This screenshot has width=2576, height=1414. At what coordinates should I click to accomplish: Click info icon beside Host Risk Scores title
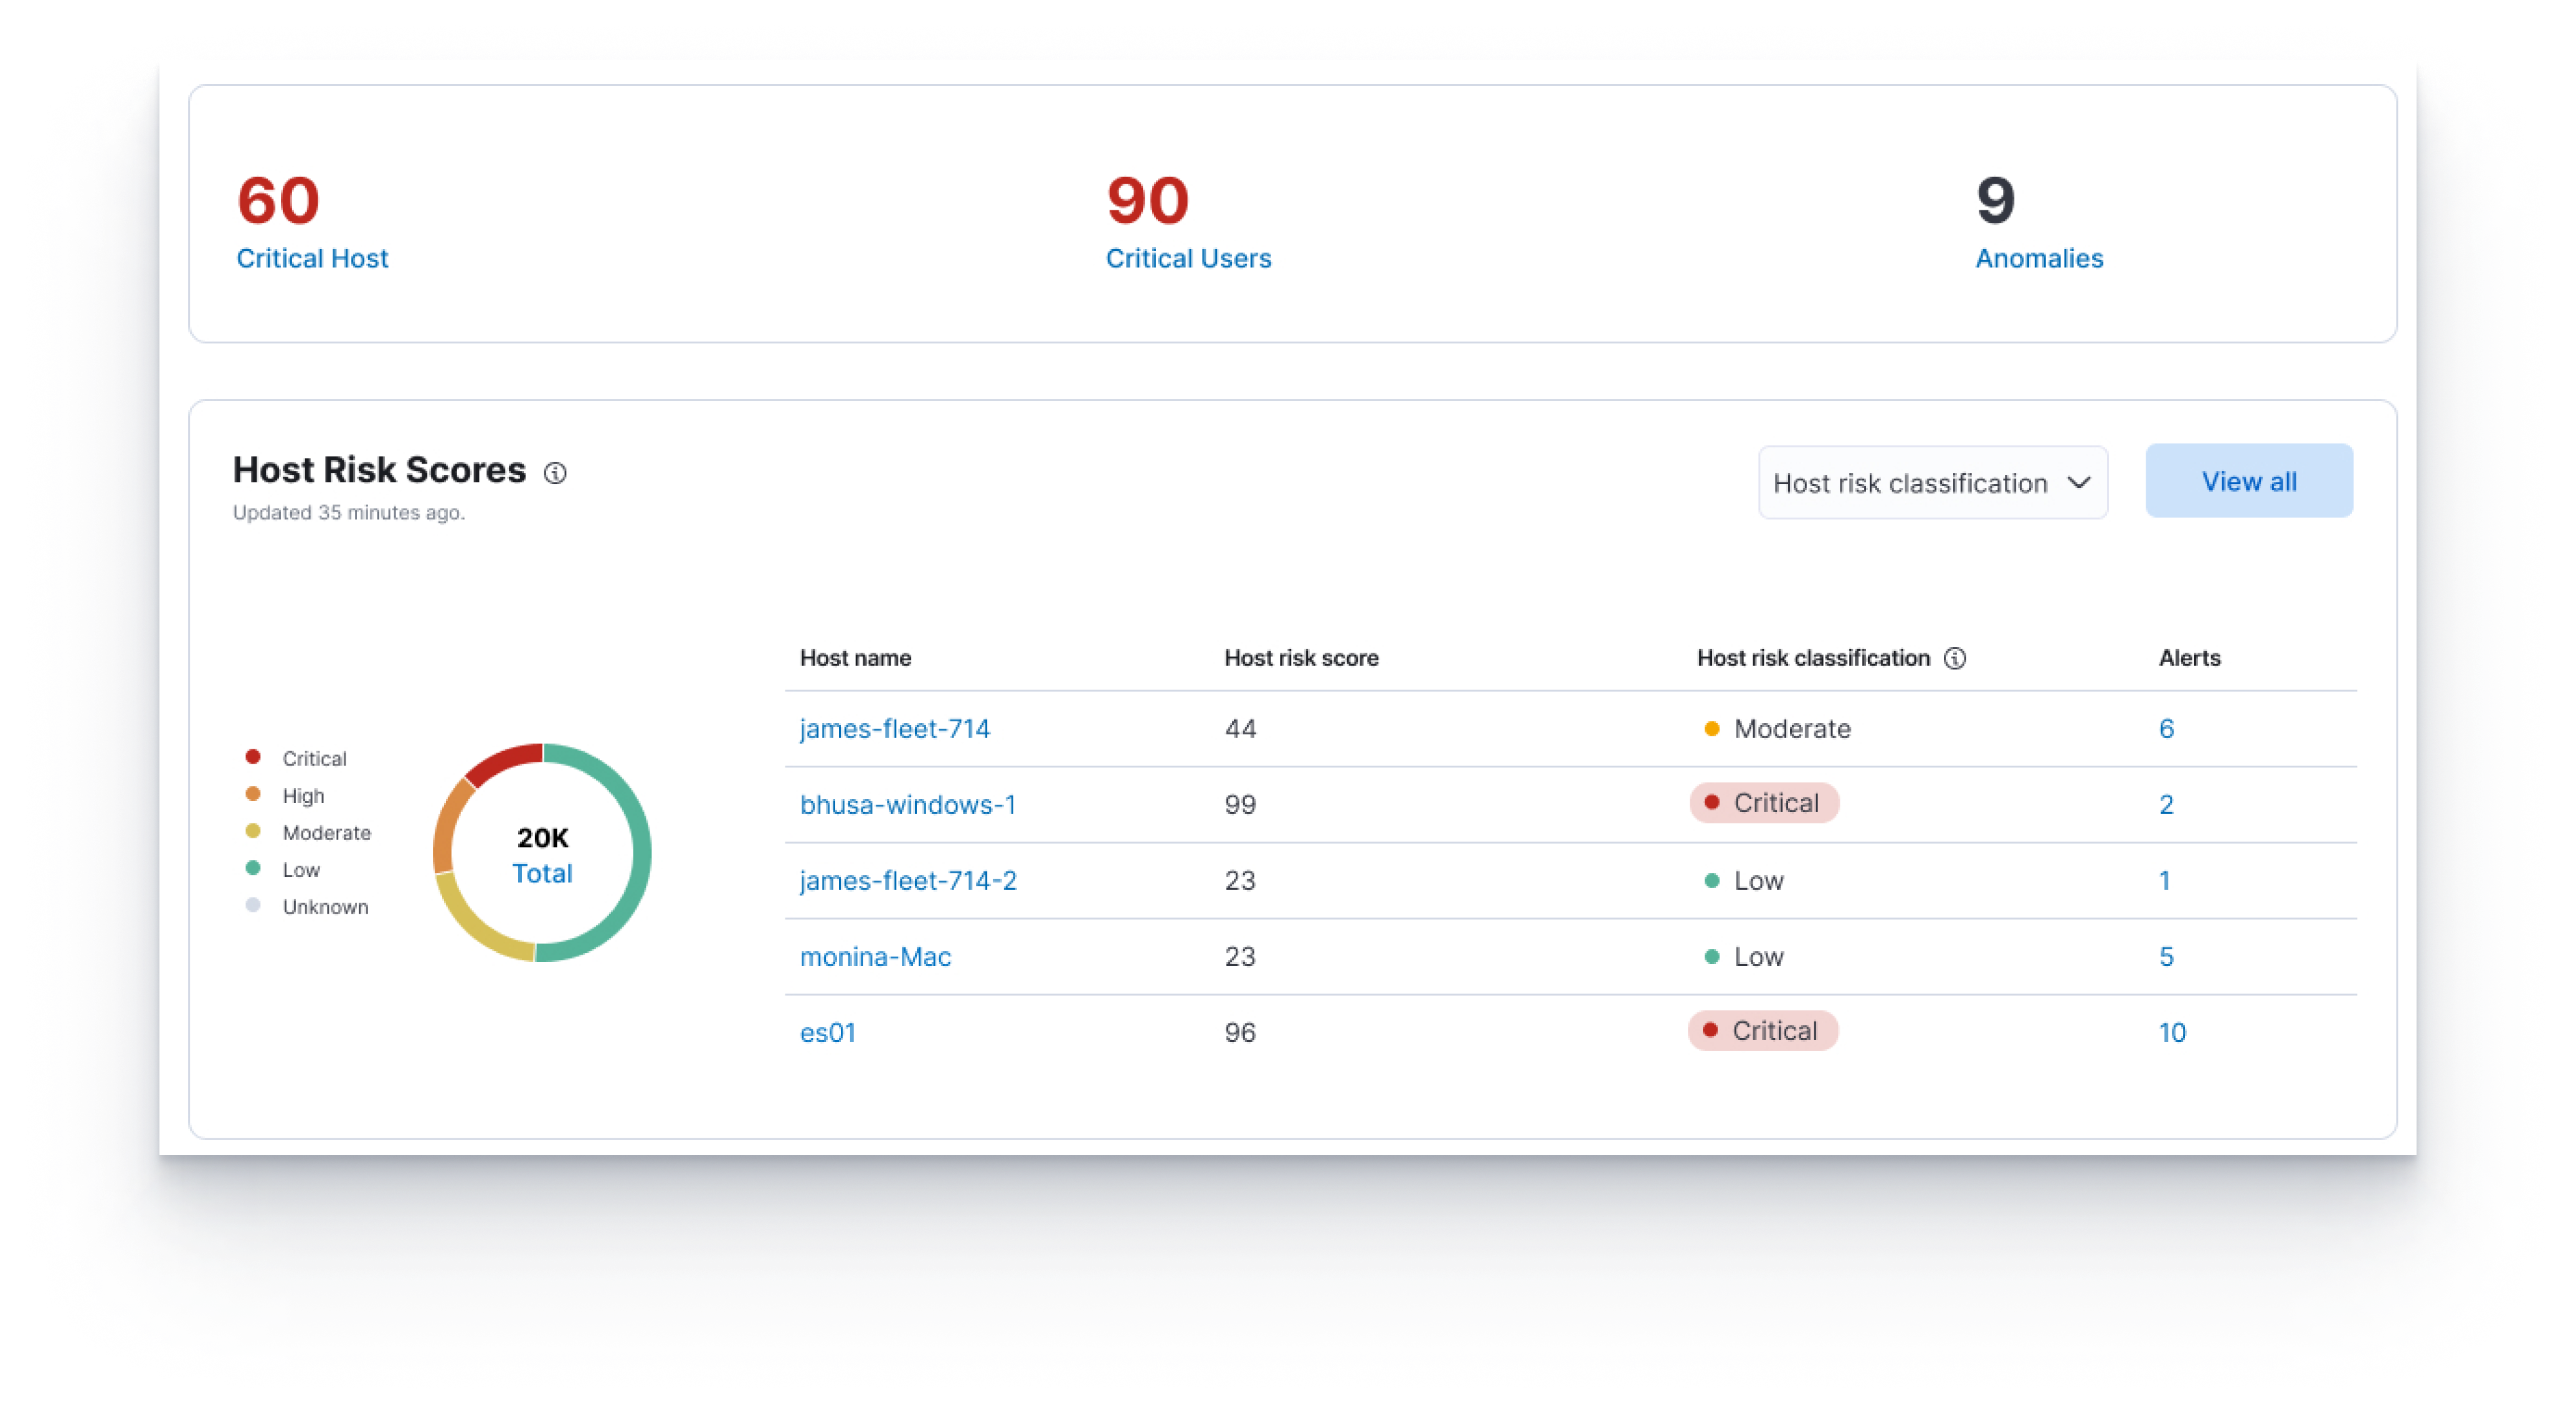(x=555, y=472)
